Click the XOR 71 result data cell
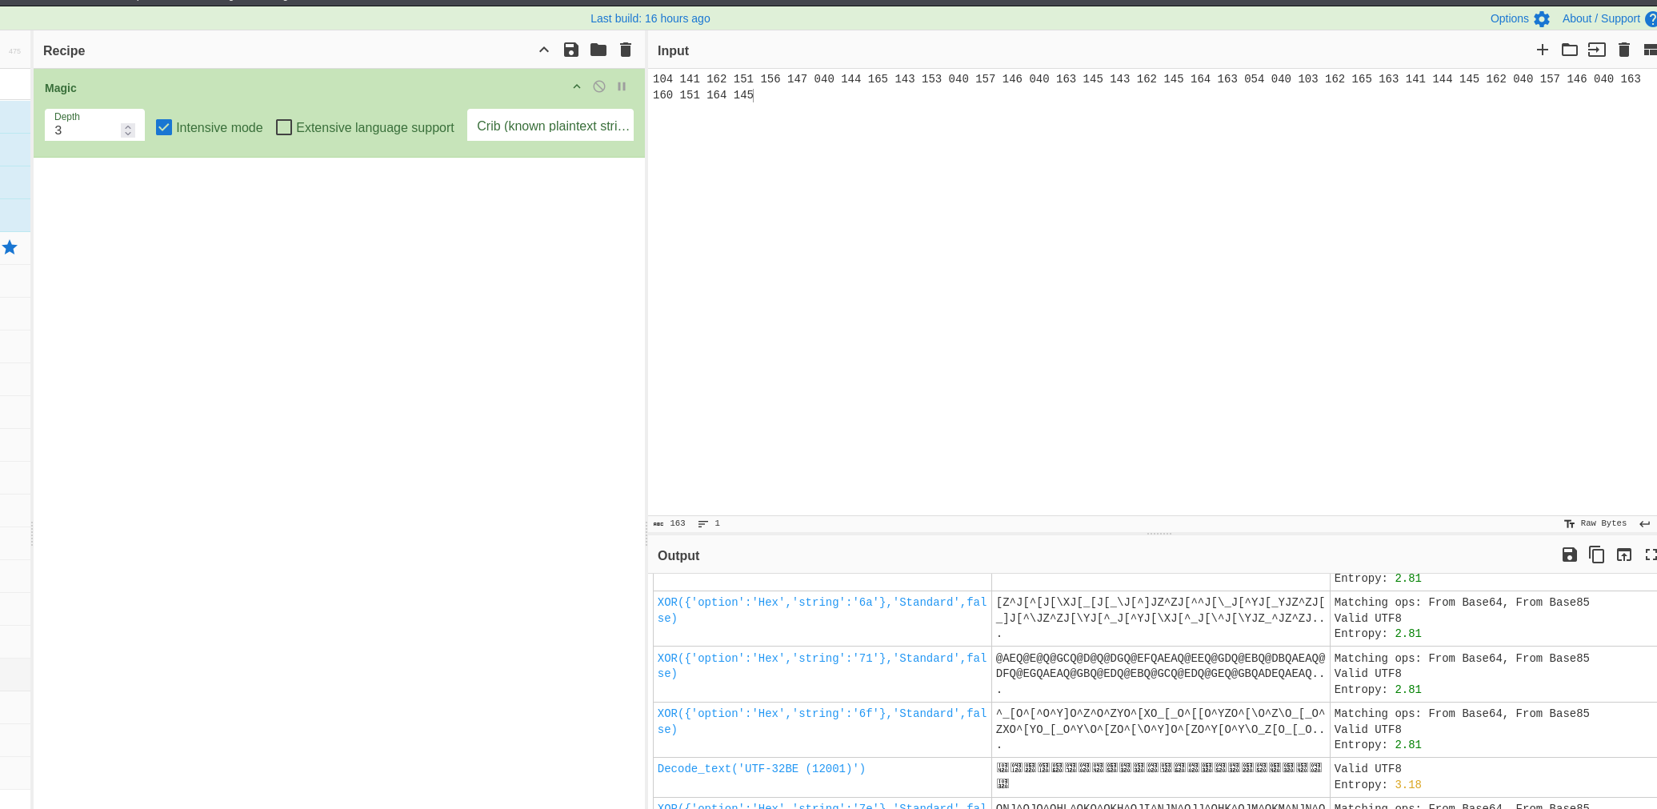 1160,674
